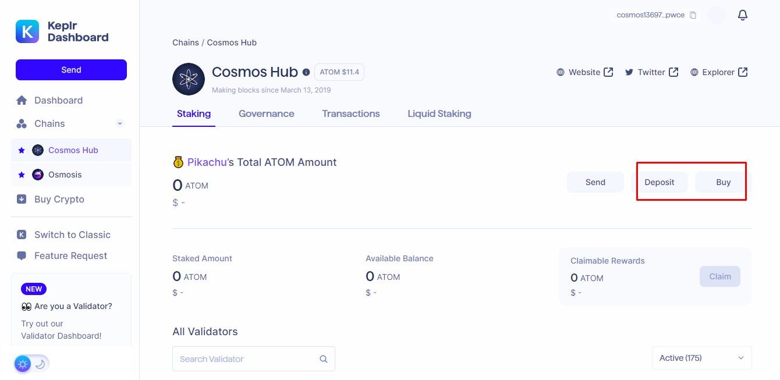Screen dimensions: 780x380
Task: Click the profile avatar circle
Action: coord(717,15)
